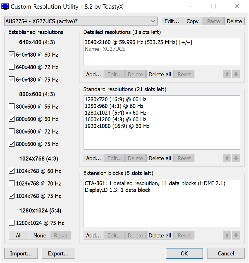The image size is (249, 263).
Task: Click up arrow in Standard resolutions section
Action: tap(227, 158)
